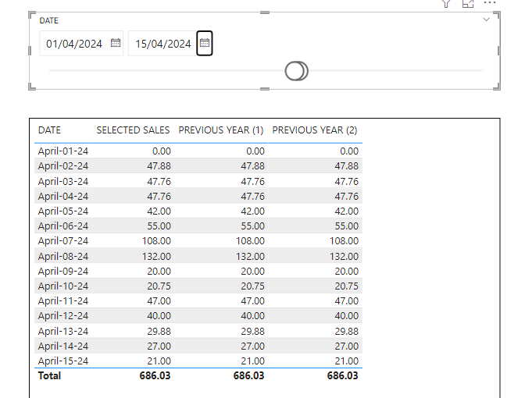Select the April-13-24 row date

63,331
